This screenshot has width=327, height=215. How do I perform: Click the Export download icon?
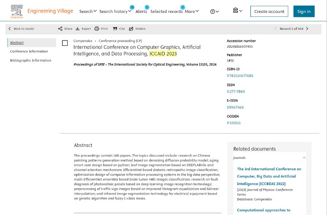pos(78,29)
